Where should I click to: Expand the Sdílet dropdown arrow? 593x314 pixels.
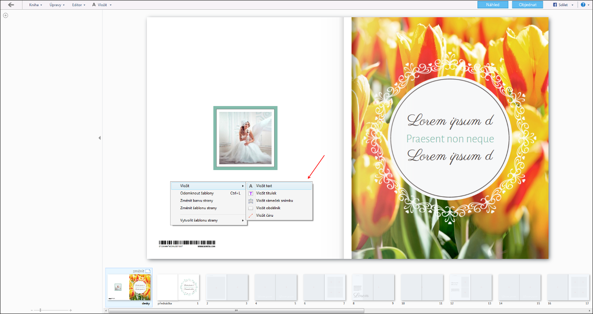pos(572,5)
